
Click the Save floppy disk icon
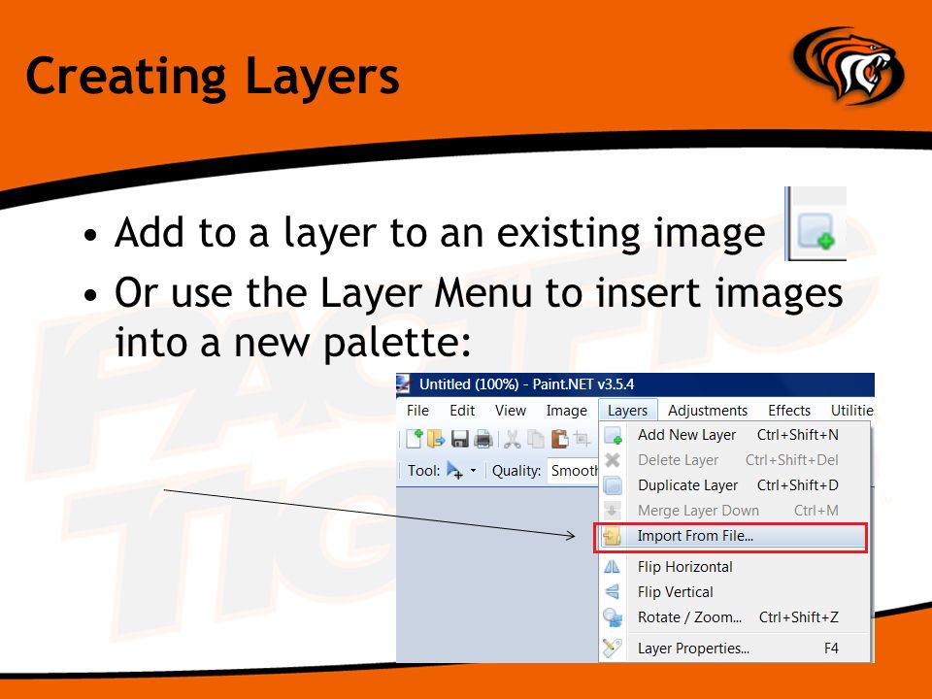pos(459,439)
